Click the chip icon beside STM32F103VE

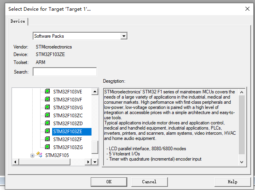pyautogui.click(x=47, y=91)
